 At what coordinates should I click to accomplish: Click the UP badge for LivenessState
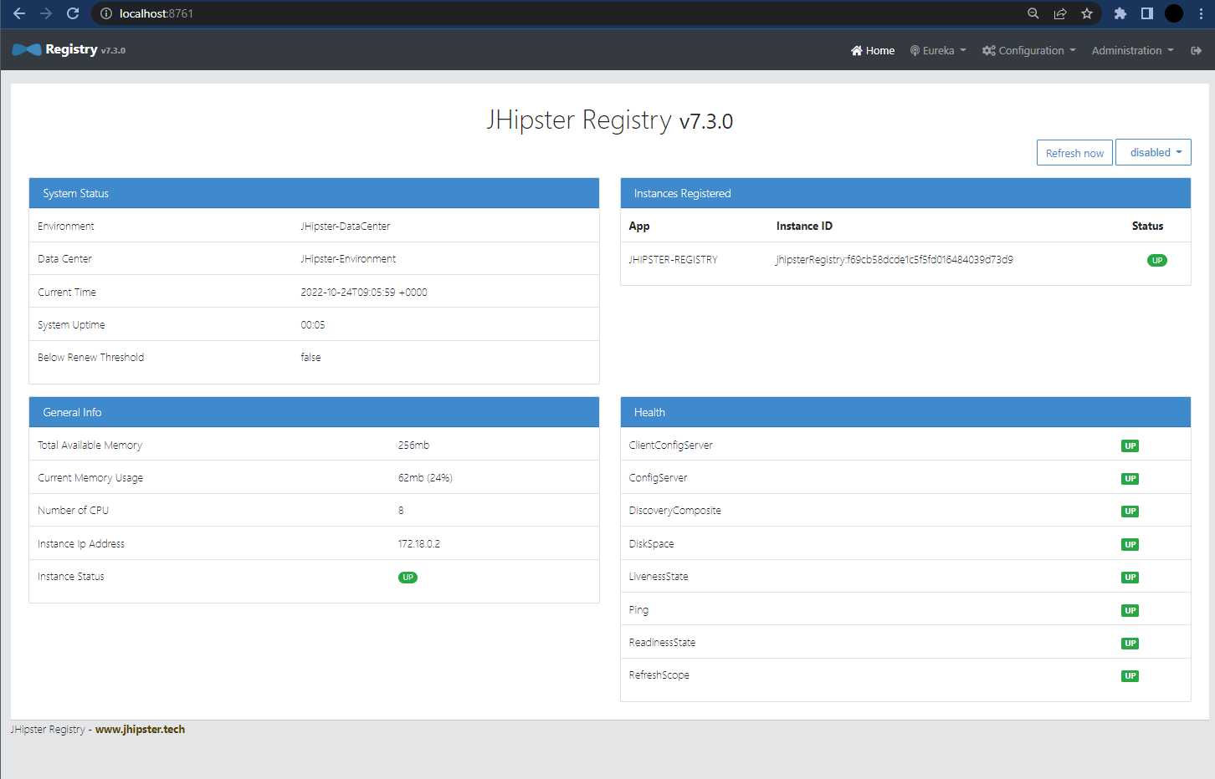pos(1130,578)
